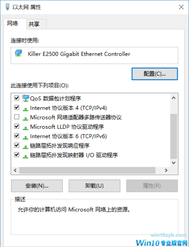
Task: Uncheck Internet 协议版本 6 (TCP/IPv6)
Action: [16, 136]
